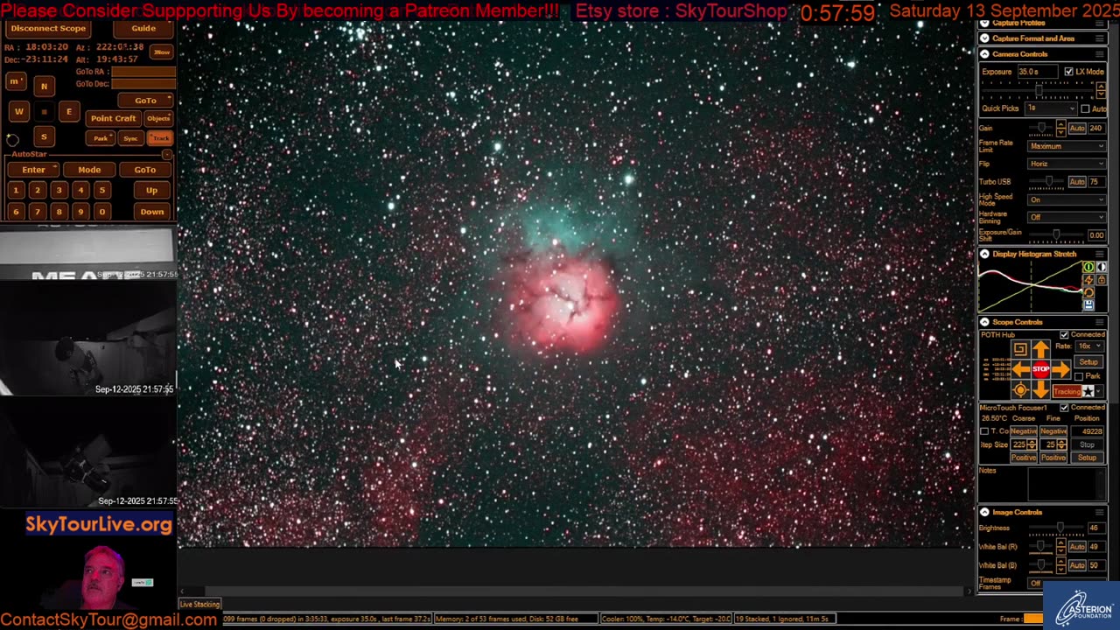This screenshot has width=1120, height=630.
Task: Open the Hardware Binning dropdown
Action: 1067,217
